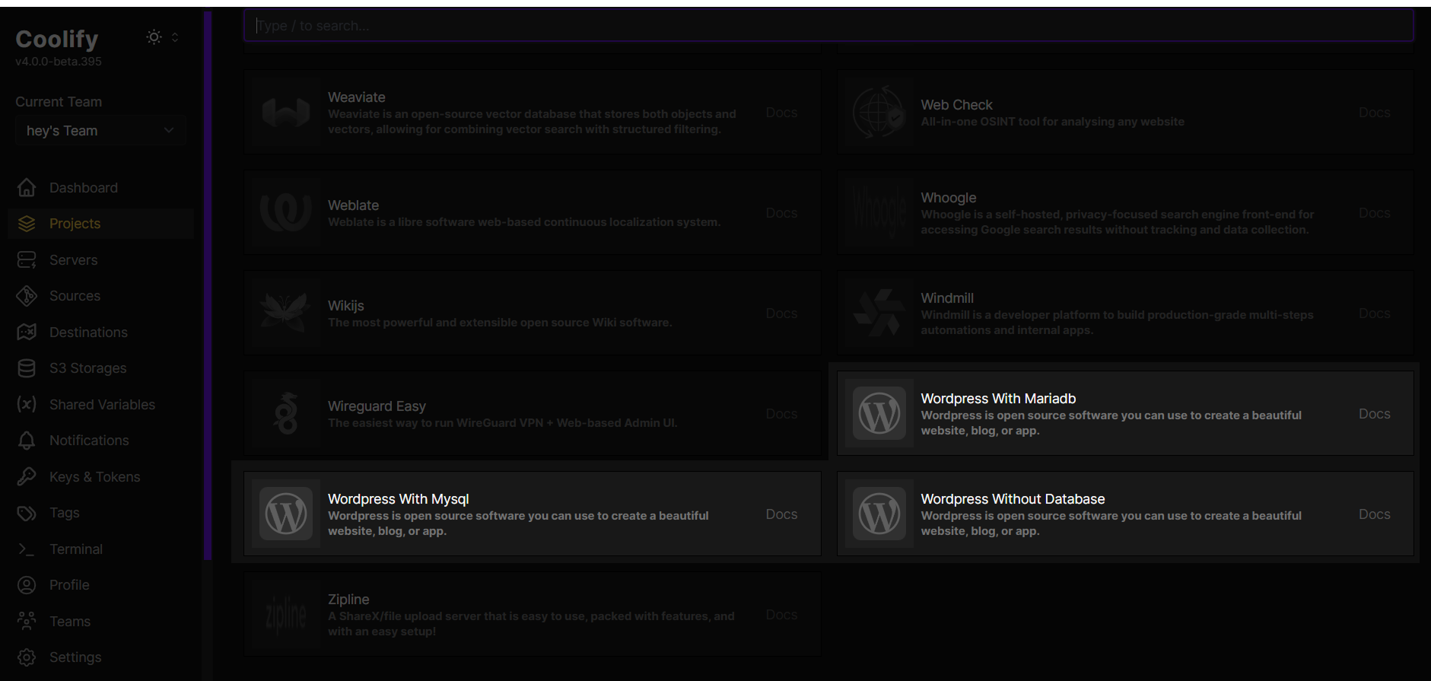Viewport: 1431px width, 681px height.
Task: Navigate to Servers page
Action: point(100,260)
